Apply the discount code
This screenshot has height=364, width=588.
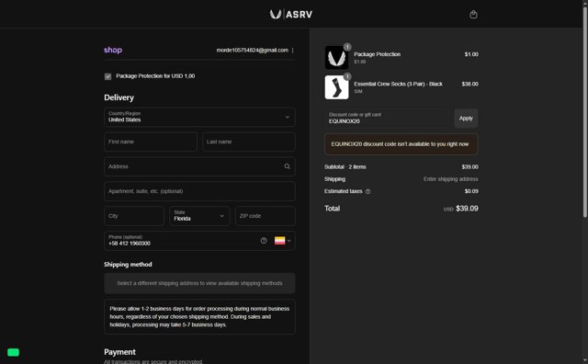tap(466, 119)
